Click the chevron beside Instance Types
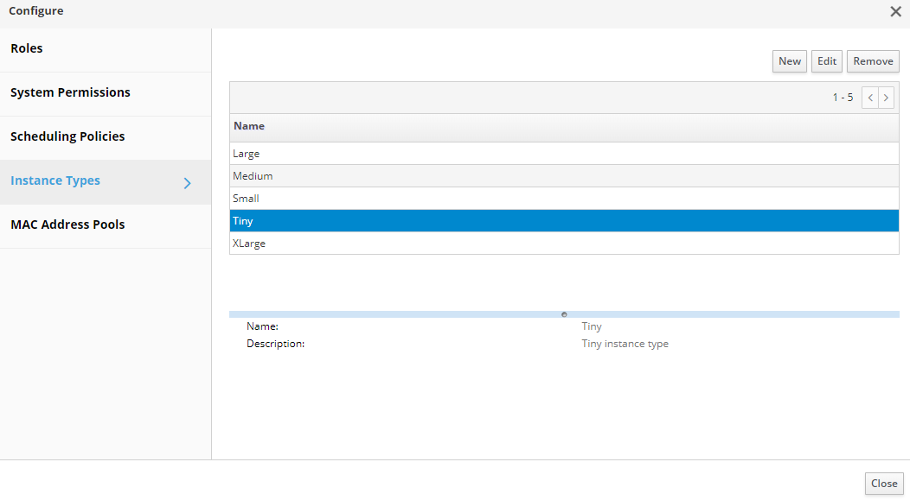 tap(188, 182)
